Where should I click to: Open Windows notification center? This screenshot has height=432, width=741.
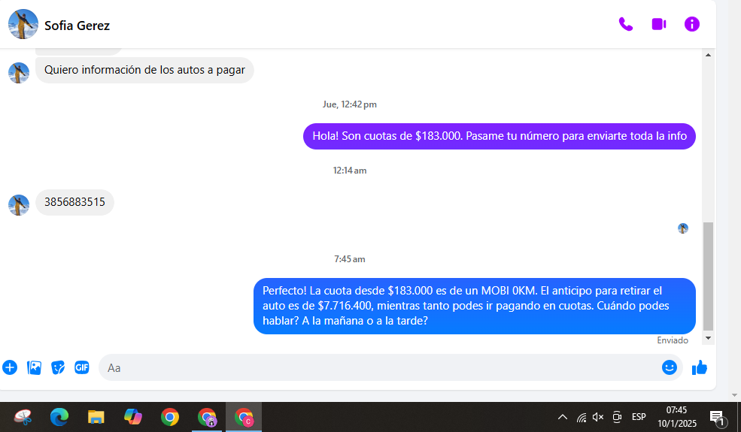point(717,417)
